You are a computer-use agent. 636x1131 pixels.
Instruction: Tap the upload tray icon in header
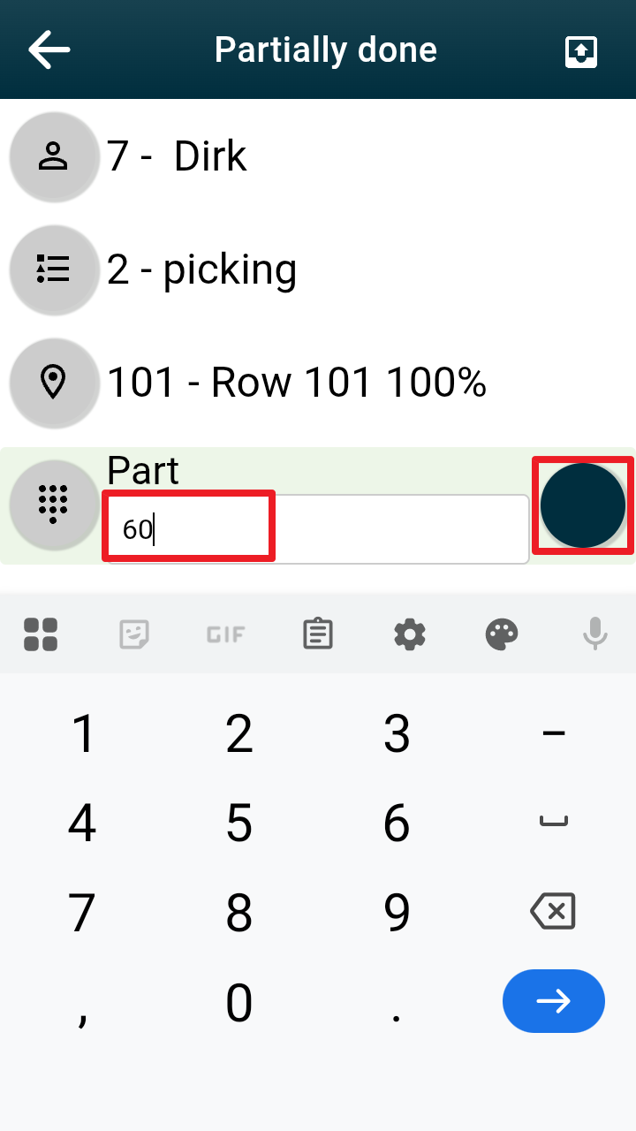point(581,51)
